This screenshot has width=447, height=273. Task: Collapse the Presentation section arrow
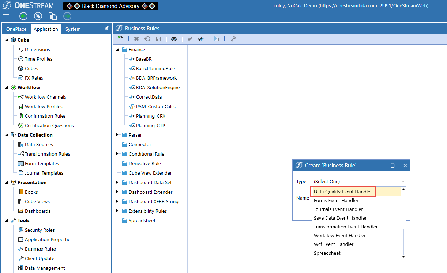pyautogui.click(x=7, y=182)
